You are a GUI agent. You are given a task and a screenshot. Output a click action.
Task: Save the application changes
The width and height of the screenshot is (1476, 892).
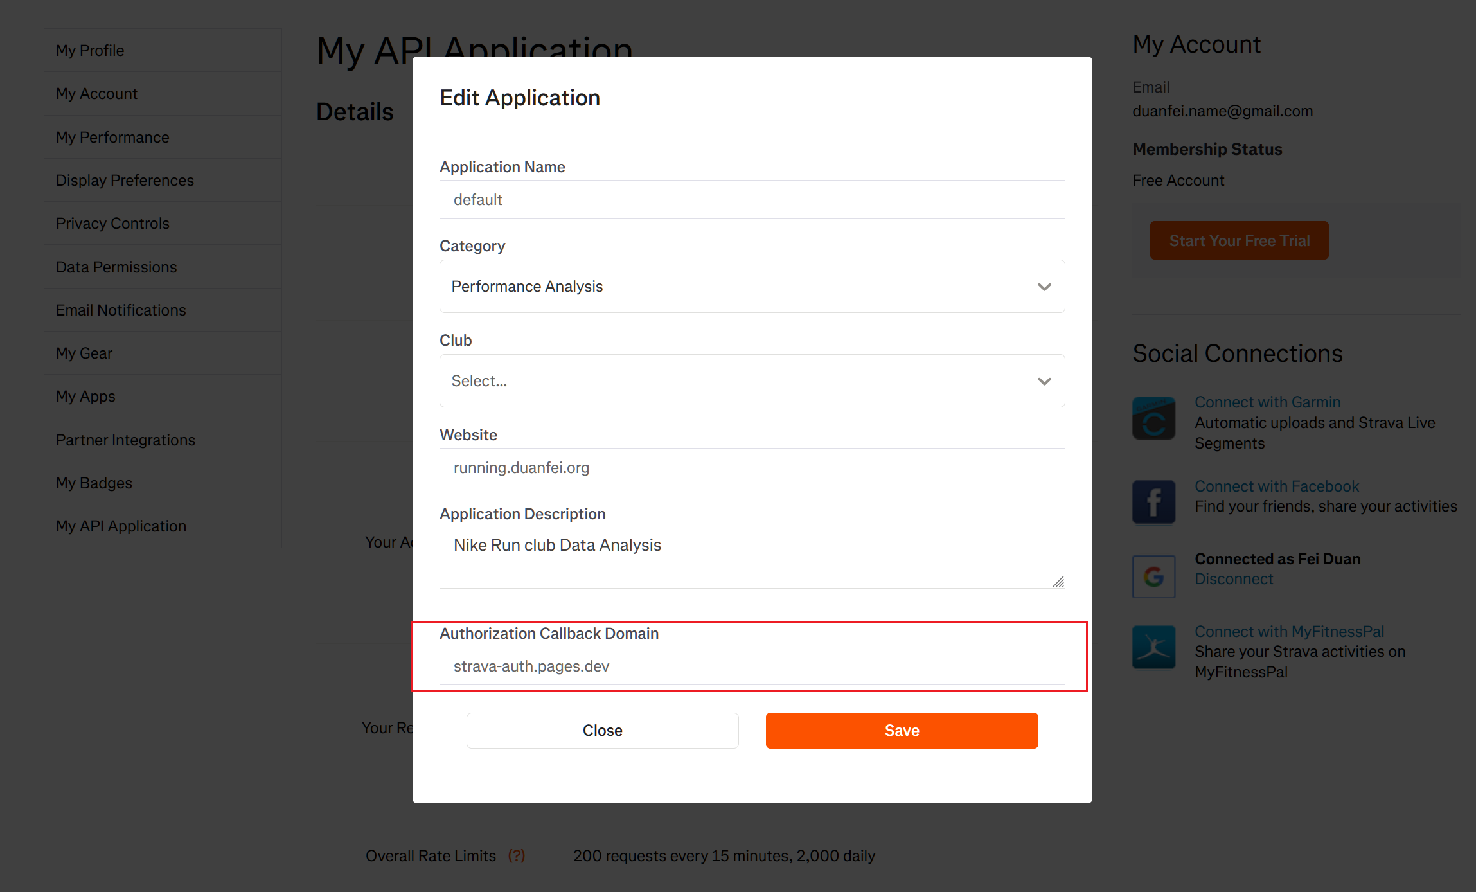click(x=902, y=731)
